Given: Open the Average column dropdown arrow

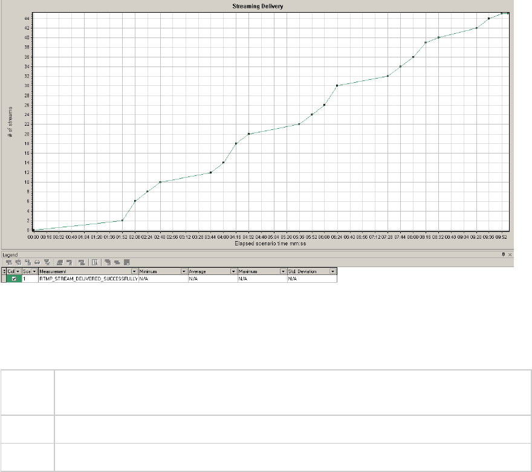Looking at the screenshot, I should (x=233, y=271).
